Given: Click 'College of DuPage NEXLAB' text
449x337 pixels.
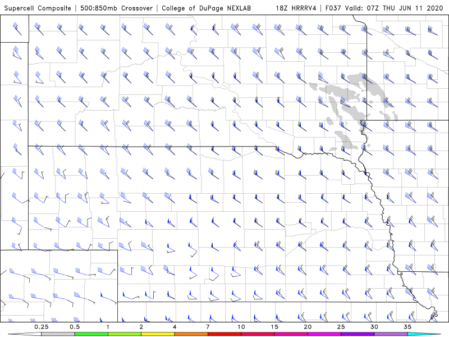Looking at the screenshot, I should [206, 8].
